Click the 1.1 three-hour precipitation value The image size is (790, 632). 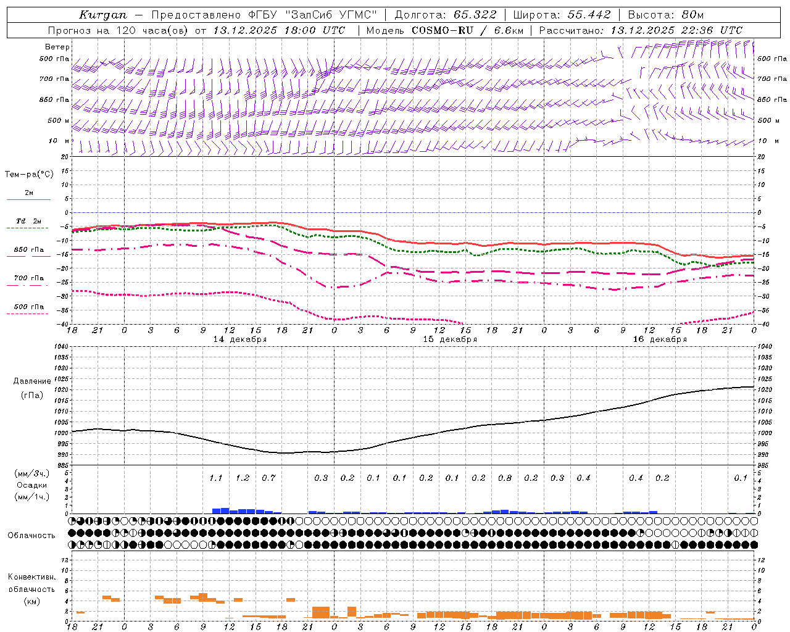(x=215, y=478)
